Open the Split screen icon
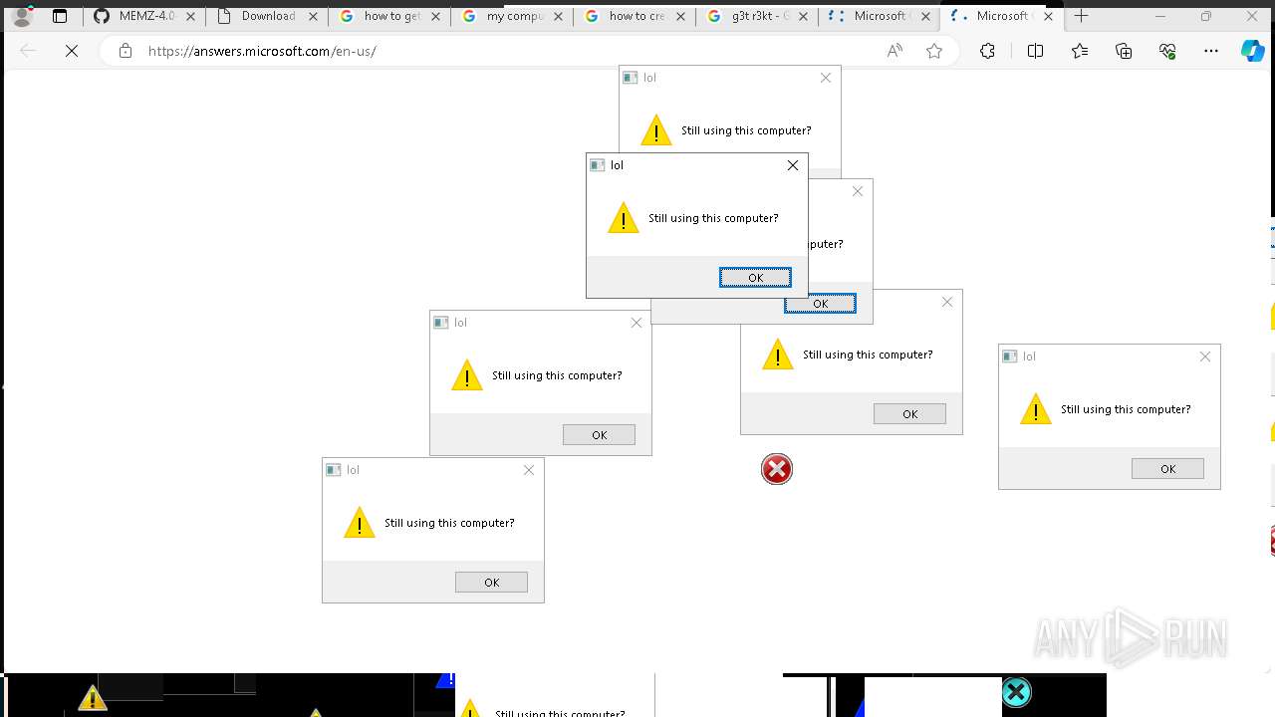Screen dimensions: 1275x717 pos(1035,51)
